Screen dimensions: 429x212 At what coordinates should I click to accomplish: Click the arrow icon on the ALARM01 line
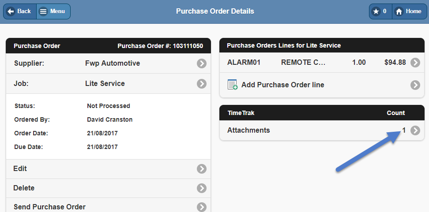pos(415,63)
